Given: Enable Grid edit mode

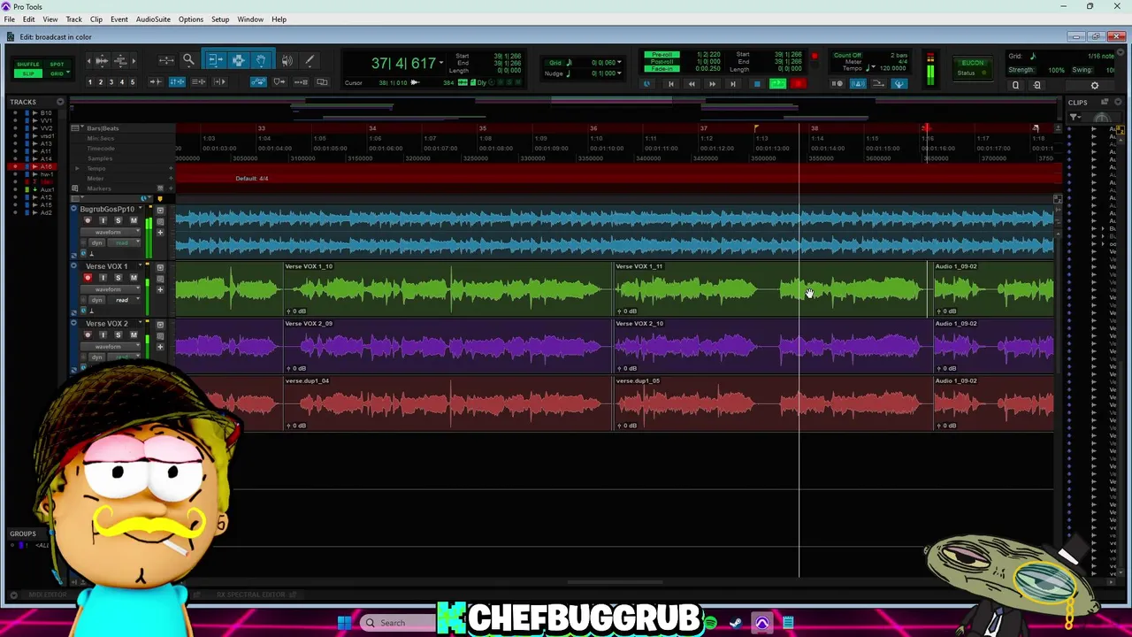Looking at the screenshot, I should coord(57,73).
